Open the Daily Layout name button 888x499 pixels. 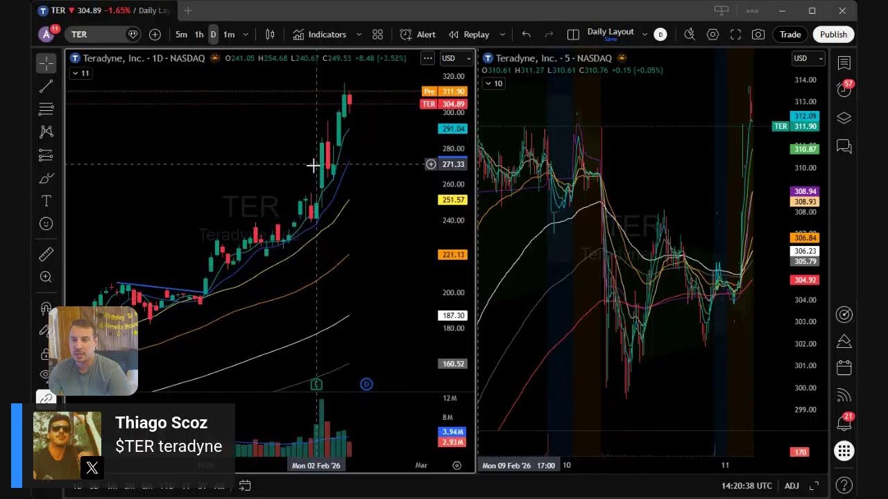[610, 34]
